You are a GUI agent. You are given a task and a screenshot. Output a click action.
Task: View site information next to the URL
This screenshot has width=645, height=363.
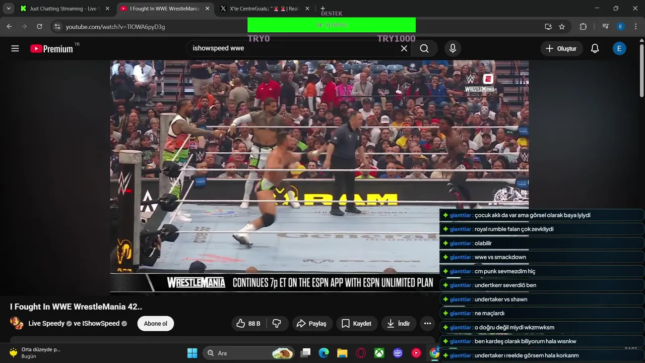pyautogui.click(x=57, y=26)
